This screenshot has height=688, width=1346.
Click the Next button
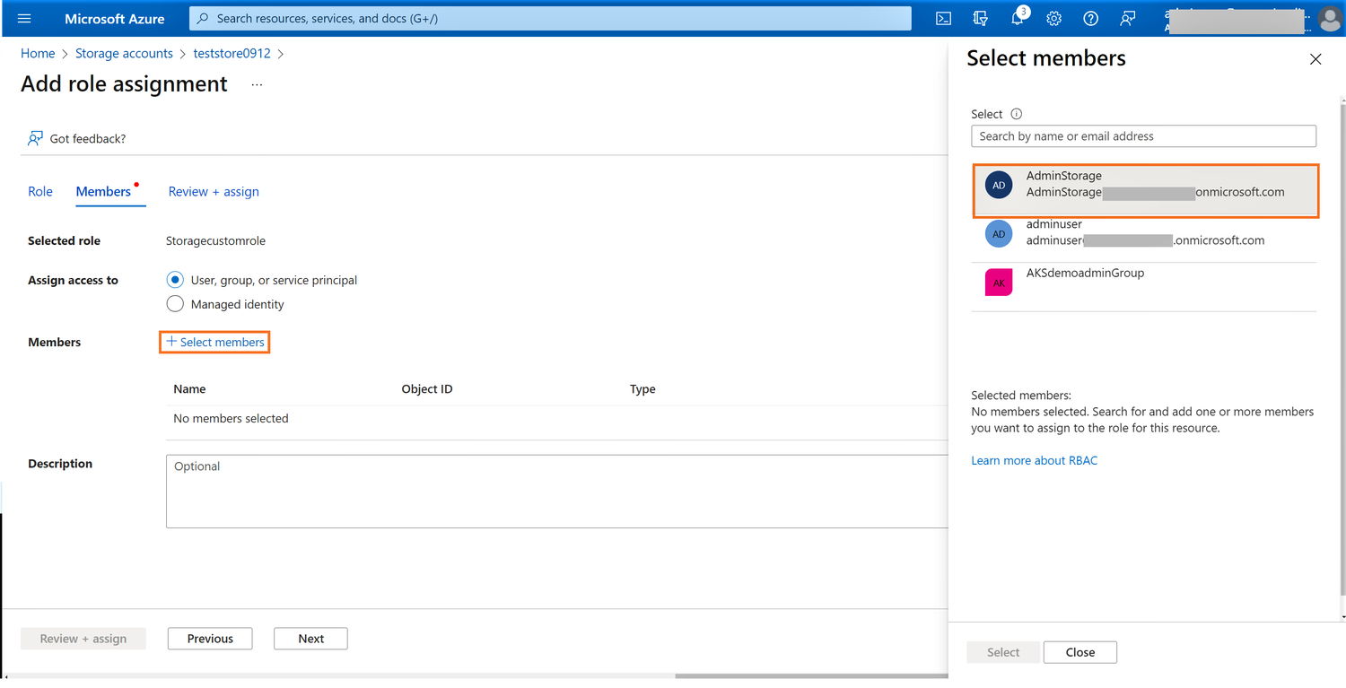point(310,639)
